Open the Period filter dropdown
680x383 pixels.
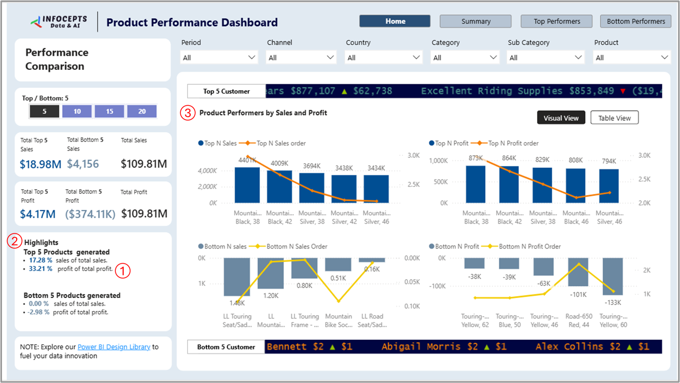[x=219, y=58]
